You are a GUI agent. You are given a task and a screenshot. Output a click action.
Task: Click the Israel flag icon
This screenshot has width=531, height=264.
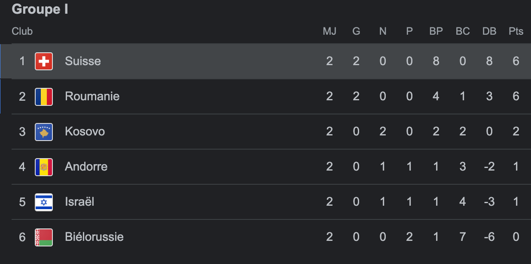(44, 202)
